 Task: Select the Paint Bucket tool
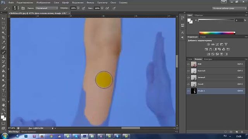(3, 71)
